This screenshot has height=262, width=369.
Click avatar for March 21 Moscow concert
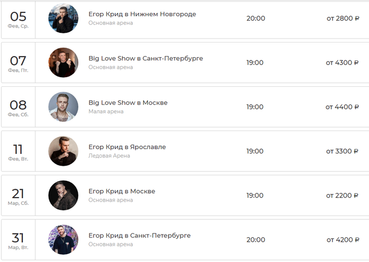pyautogui.click(x=63, y=195)
